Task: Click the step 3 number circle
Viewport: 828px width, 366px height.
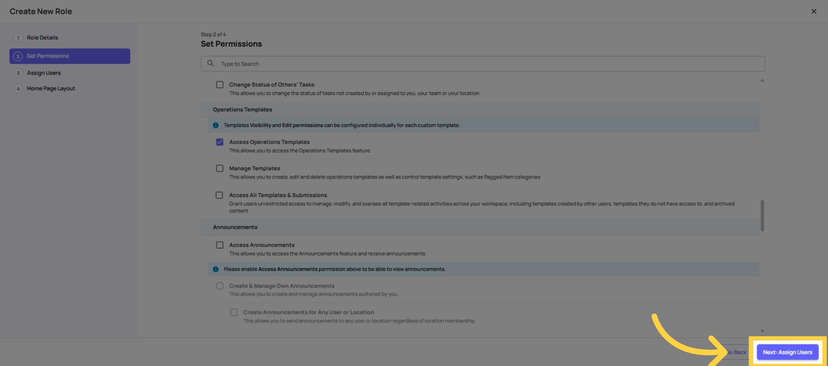Action: [18, 73]
